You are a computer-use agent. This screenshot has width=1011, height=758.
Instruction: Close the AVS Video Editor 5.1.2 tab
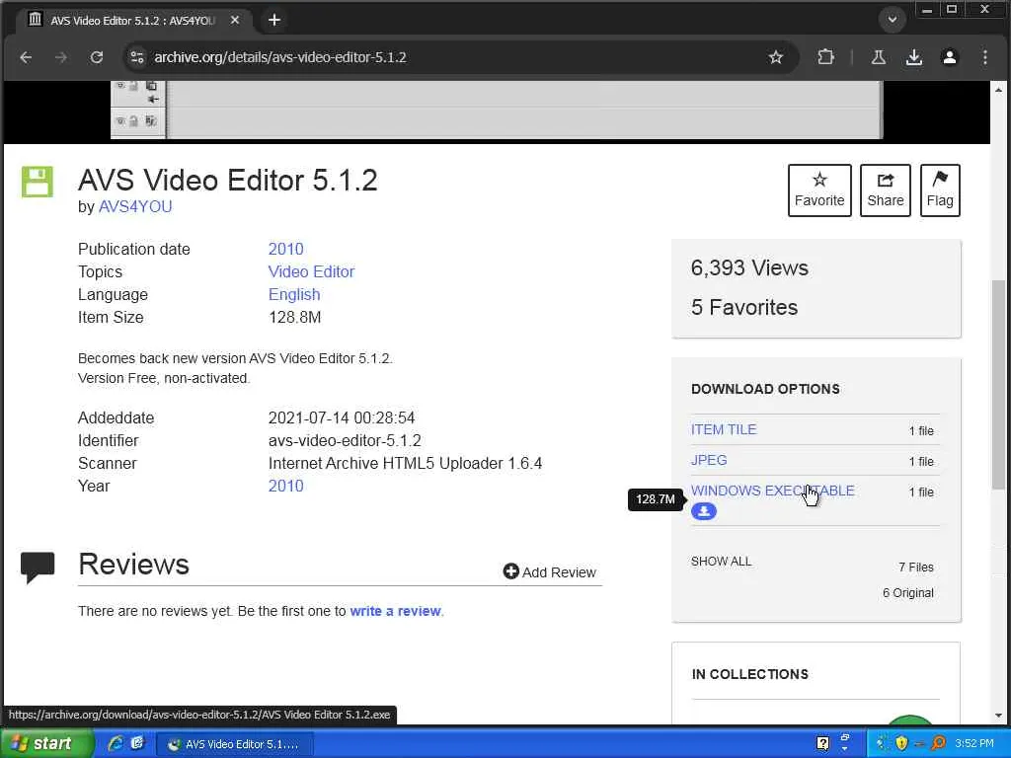[235, 20]
